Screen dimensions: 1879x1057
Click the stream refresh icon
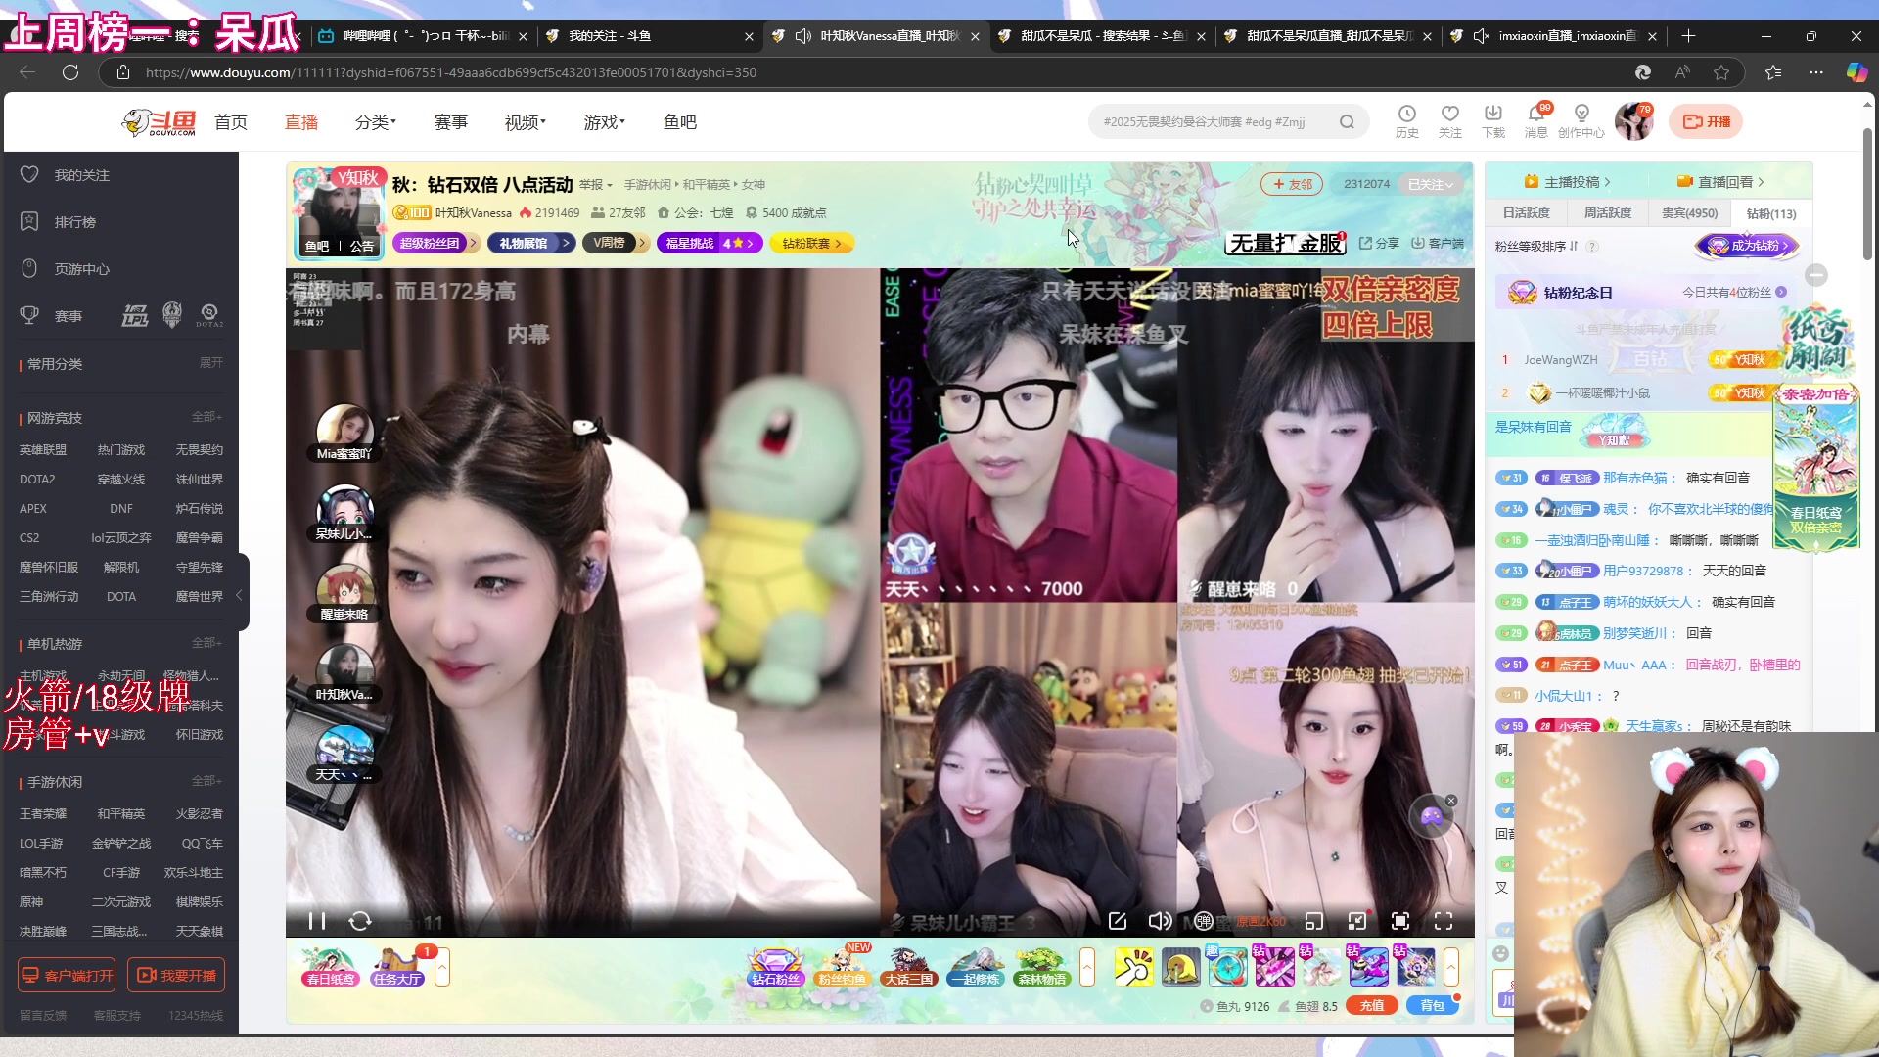pos(360,921)
